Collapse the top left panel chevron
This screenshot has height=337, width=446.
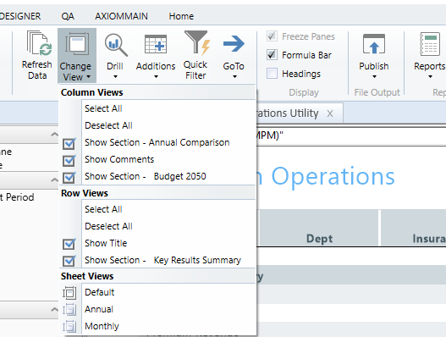click(x=54, y=134)
